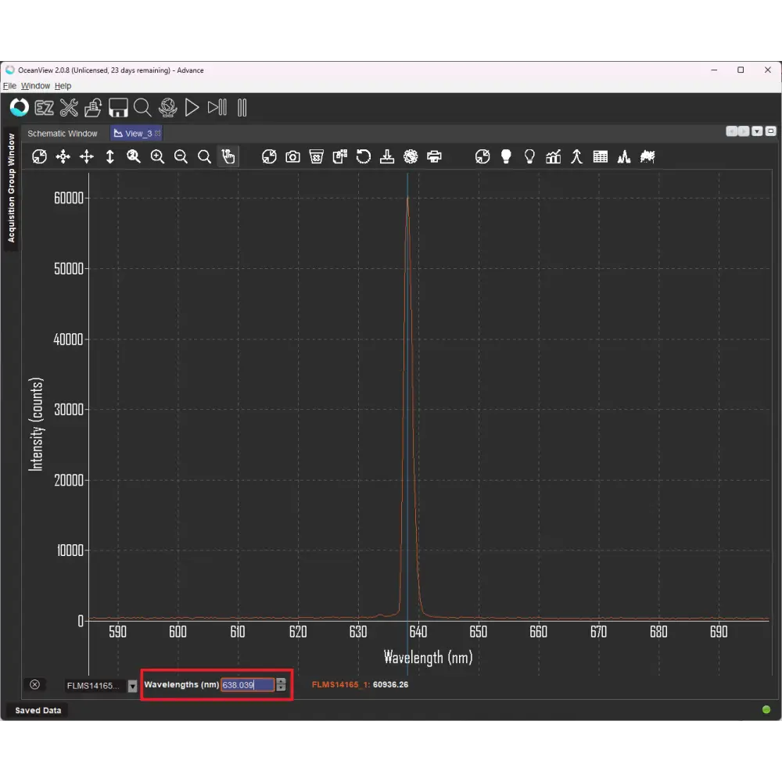Scale graph to fill window icon

point(39,156)
